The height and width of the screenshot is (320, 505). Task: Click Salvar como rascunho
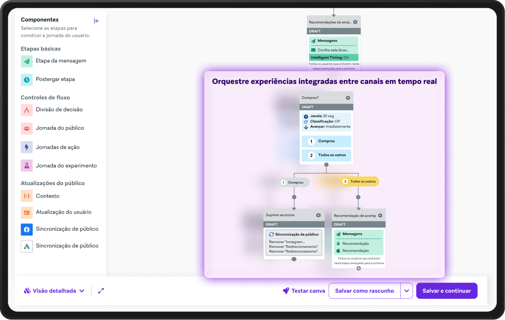[x=364, y=291]
